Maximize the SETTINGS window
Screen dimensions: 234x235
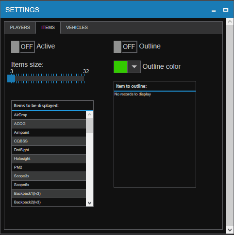[226, 10]
